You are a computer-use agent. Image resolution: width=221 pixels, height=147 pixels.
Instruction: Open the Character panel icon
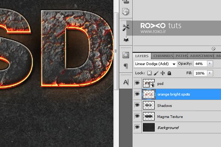pyautogui.click(x=126, y=82)
